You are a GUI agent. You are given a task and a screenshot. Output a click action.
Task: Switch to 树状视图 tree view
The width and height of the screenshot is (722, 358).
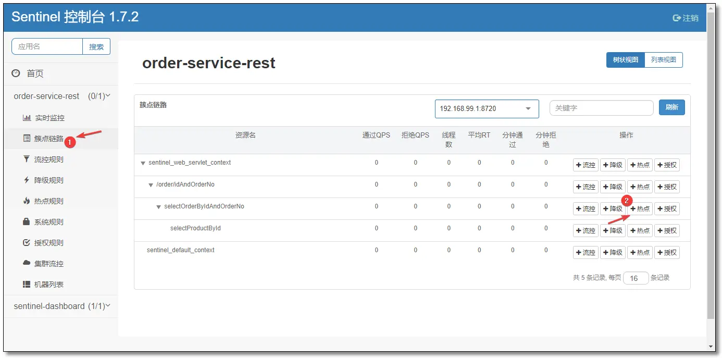(625, 60)
